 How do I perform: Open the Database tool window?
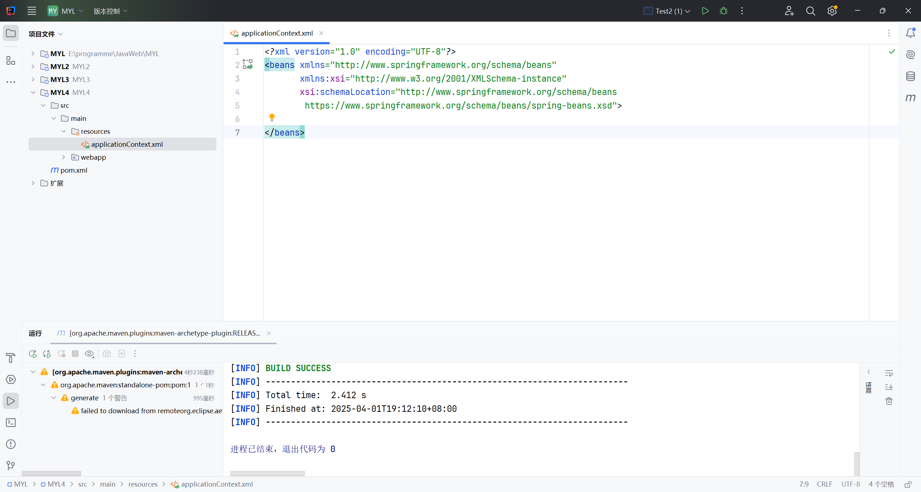(910, 76)
